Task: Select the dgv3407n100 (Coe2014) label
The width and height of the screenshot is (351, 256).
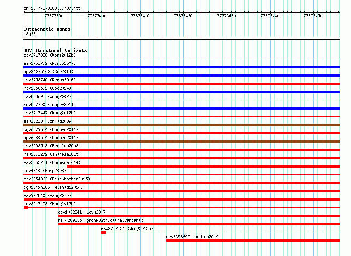Action: [49, 72]
